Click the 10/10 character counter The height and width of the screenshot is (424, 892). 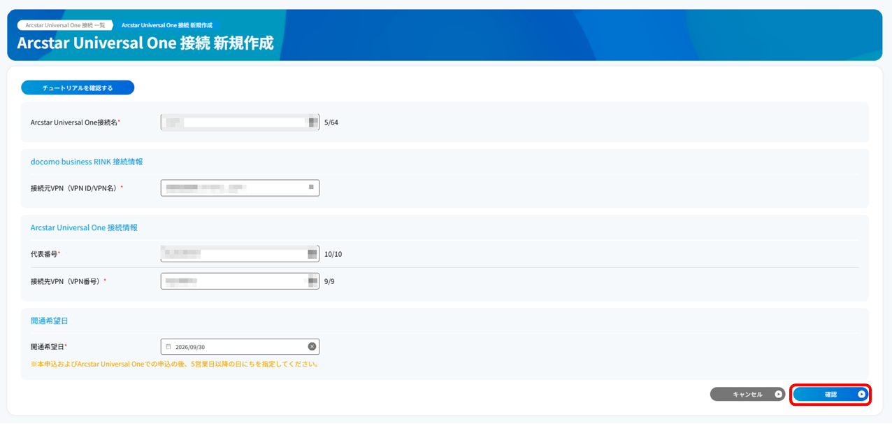point(333,254)
